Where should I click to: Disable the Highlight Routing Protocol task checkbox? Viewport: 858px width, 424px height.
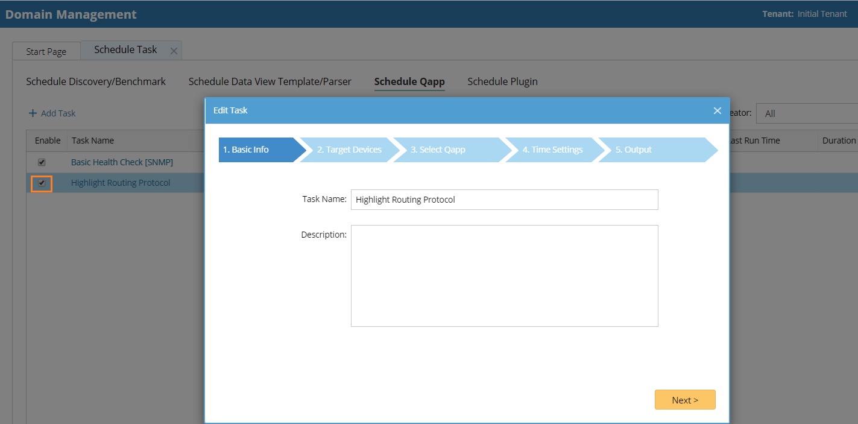coord(42,183)
